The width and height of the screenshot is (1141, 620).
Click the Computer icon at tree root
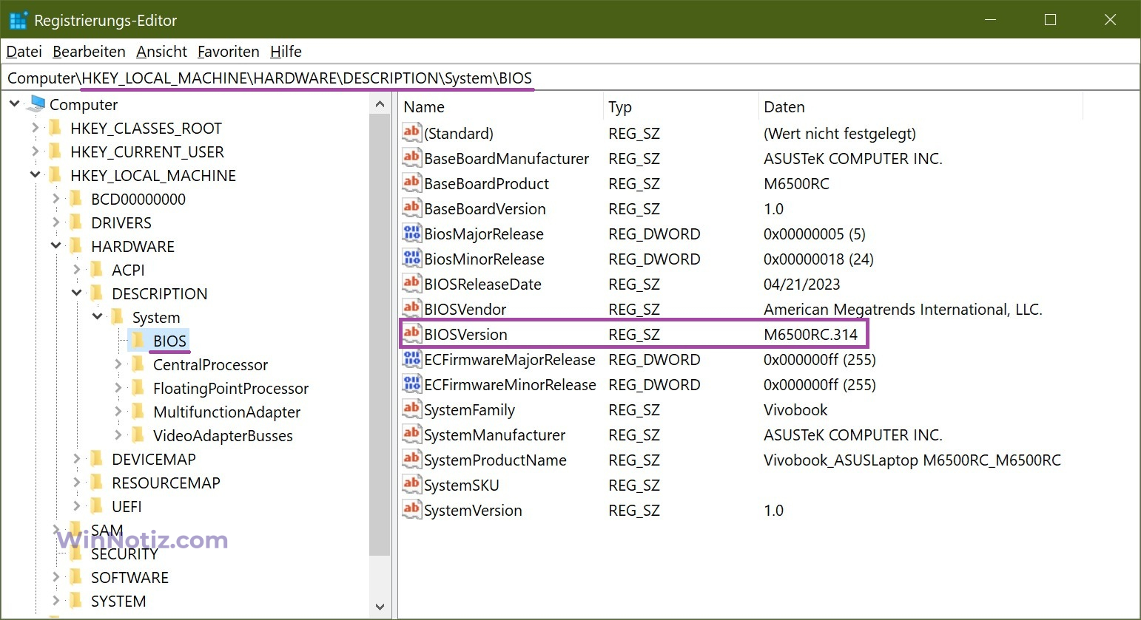click(36, 104)
